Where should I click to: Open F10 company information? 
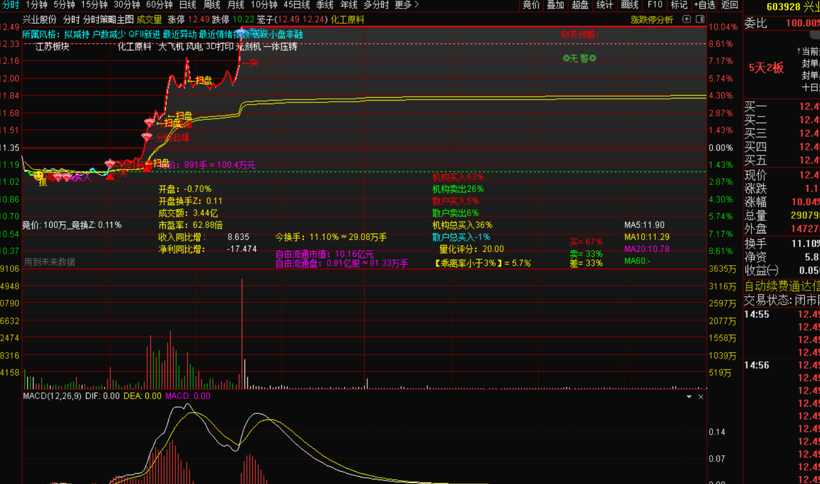click(655, 5)
